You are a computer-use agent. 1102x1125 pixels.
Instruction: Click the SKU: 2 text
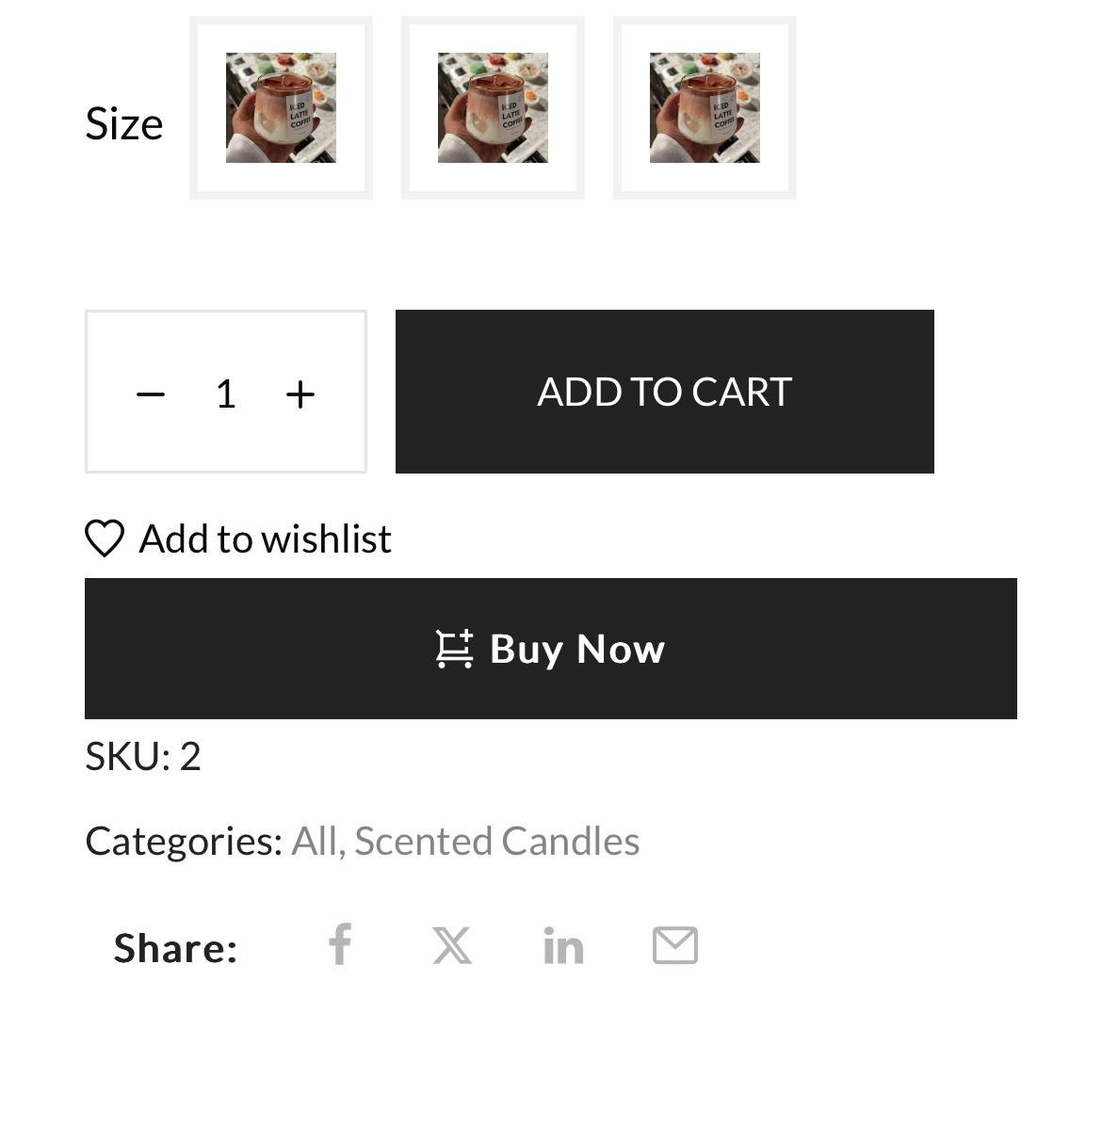[143, 756]
